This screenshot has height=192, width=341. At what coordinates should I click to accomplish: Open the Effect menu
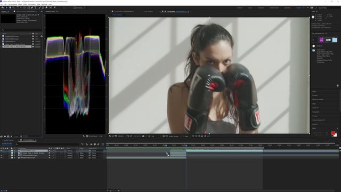click(25, 4)
